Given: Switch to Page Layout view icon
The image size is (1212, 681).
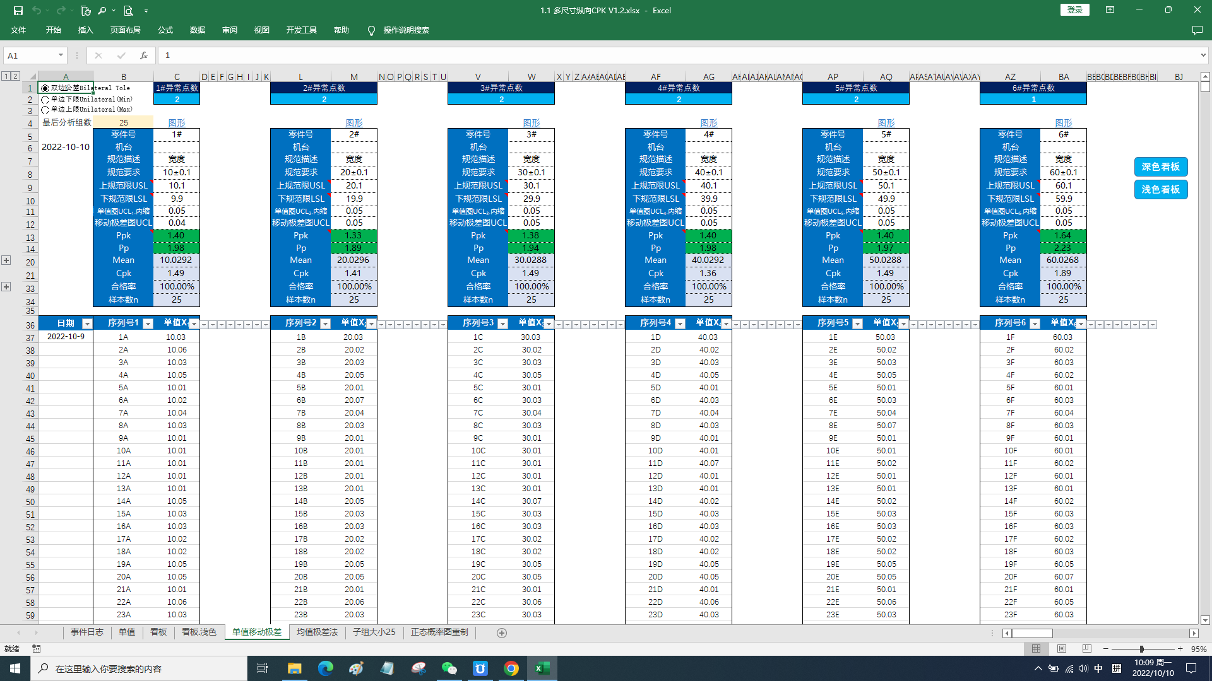Looking at the screenshot, I should tap(1062, 649).
